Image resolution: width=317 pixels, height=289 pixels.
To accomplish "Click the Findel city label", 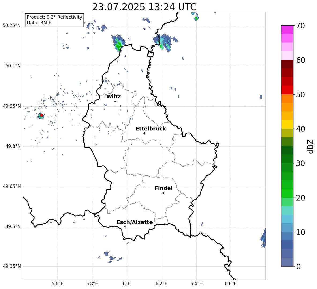I will (x=164, y=188).
